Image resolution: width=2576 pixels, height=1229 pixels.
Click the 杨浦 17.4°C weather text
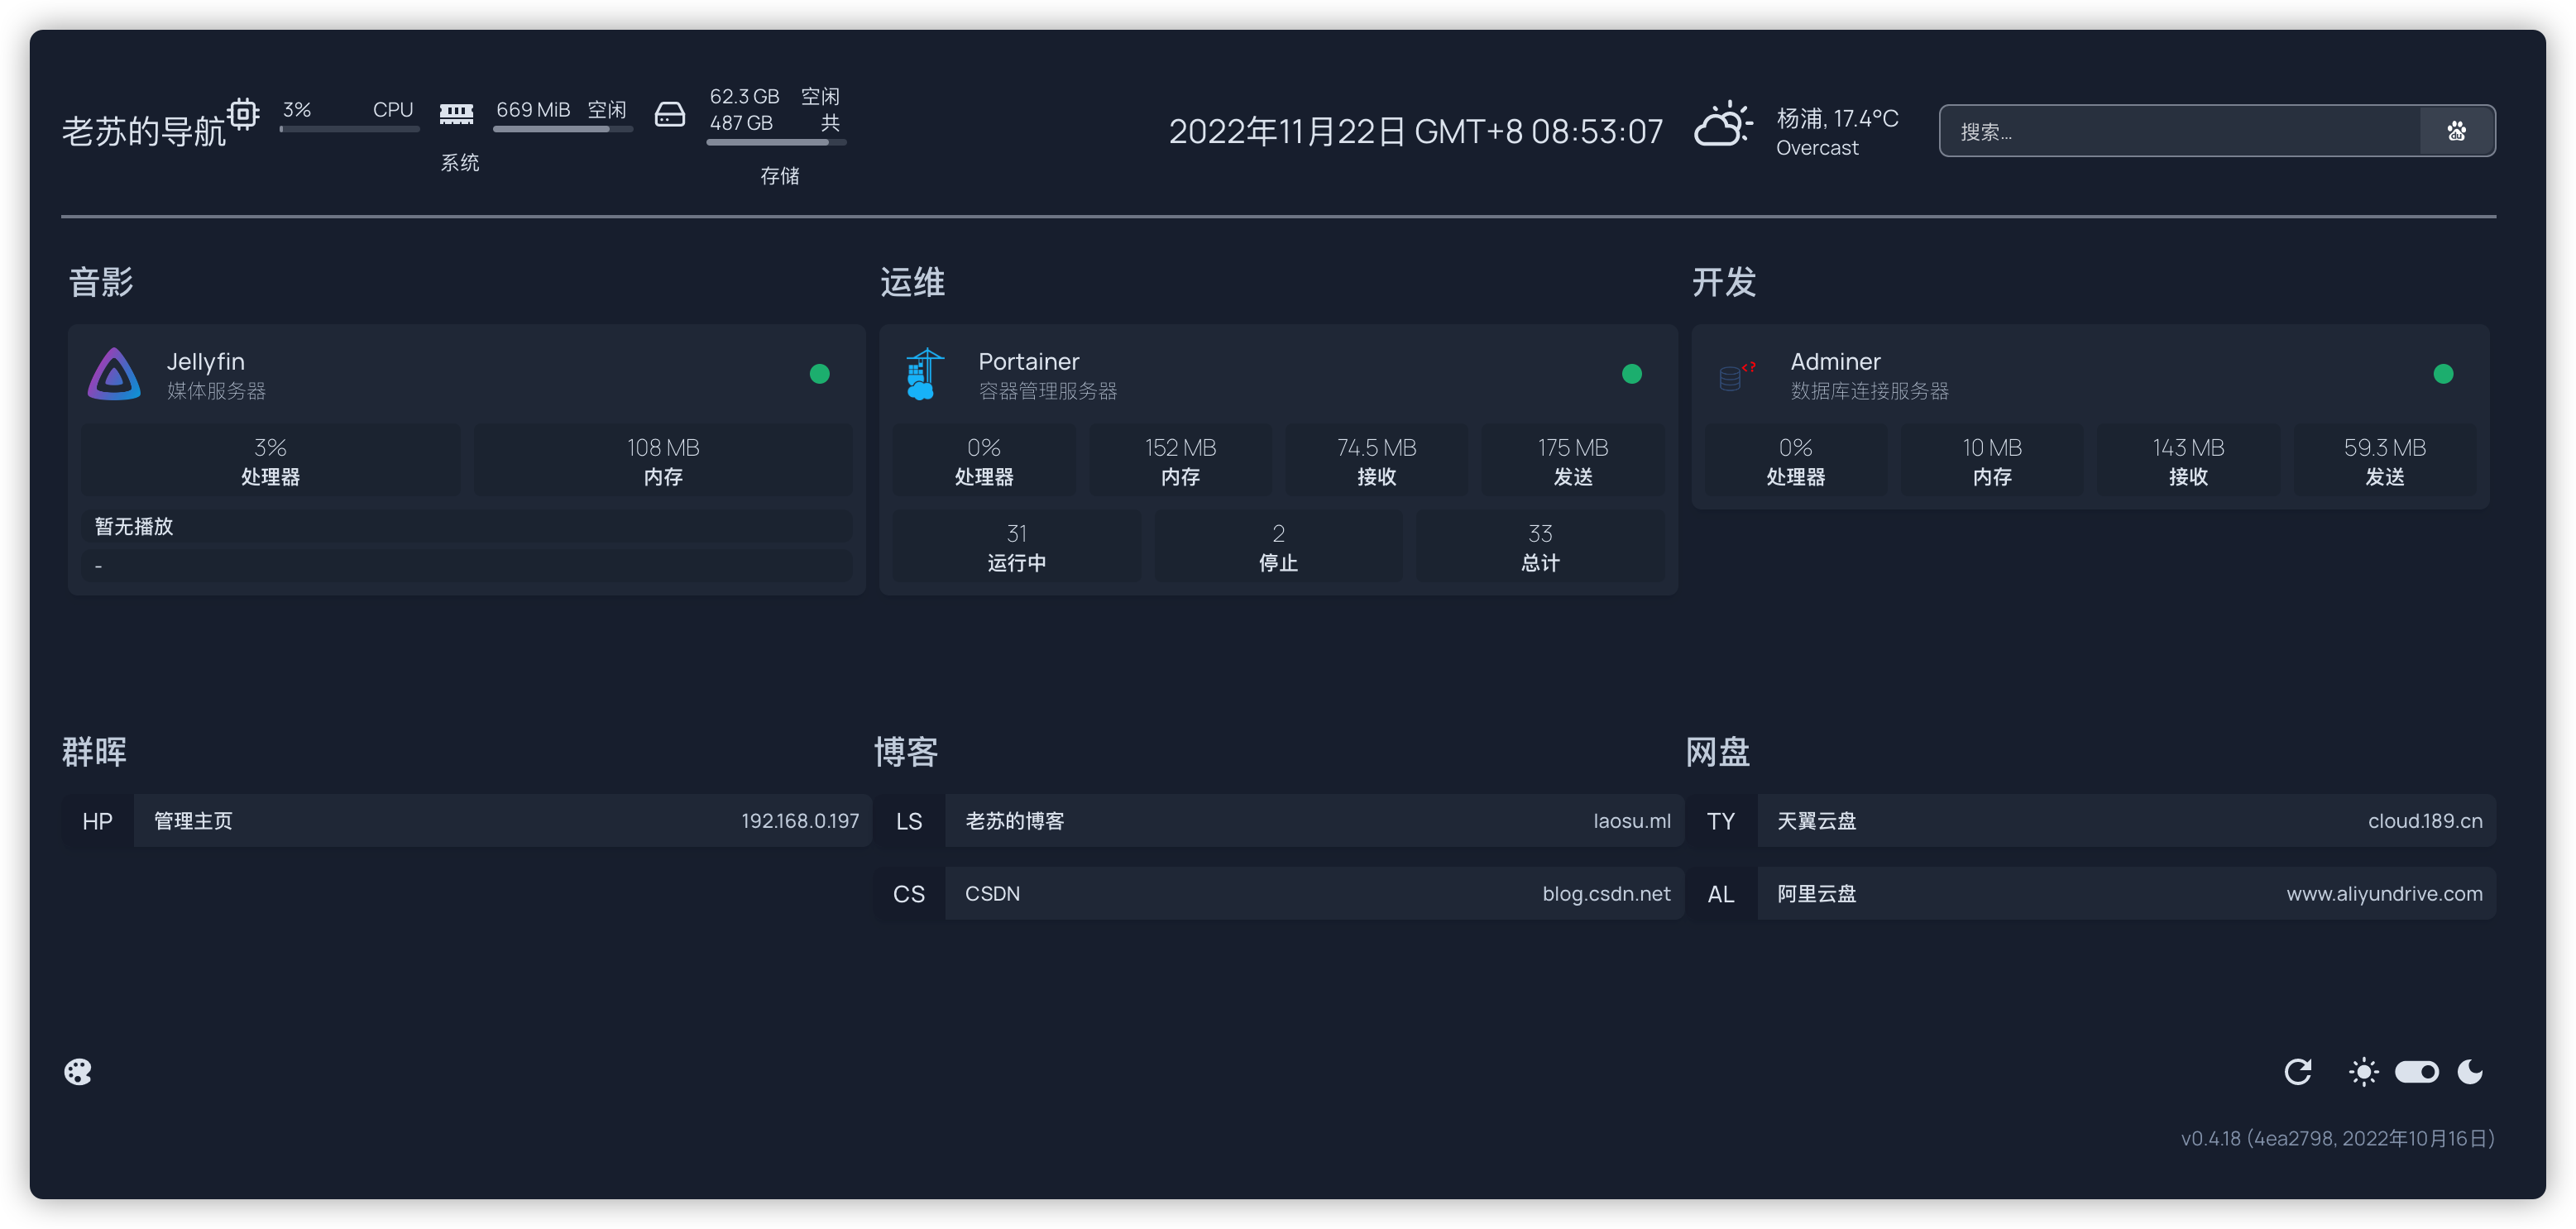pyautogui.click(x=1837, y=118)
